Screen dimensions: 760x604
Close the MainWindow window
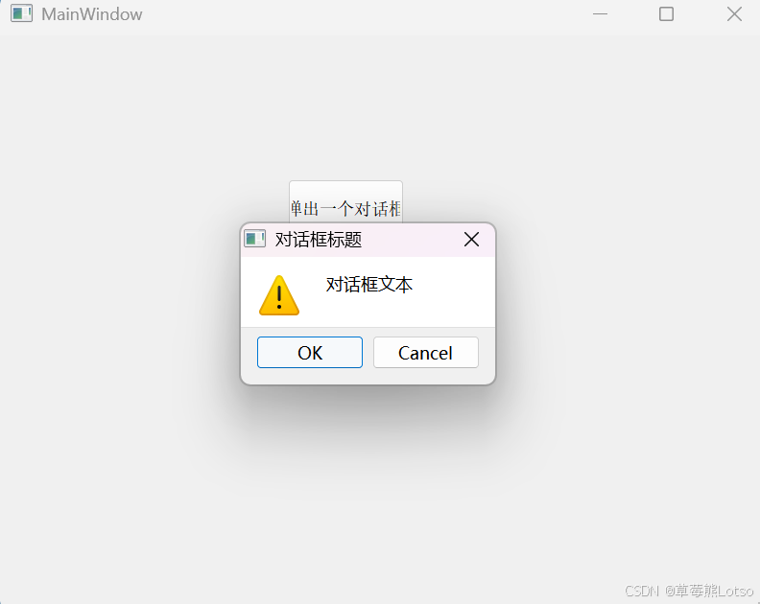pos(734,14)
